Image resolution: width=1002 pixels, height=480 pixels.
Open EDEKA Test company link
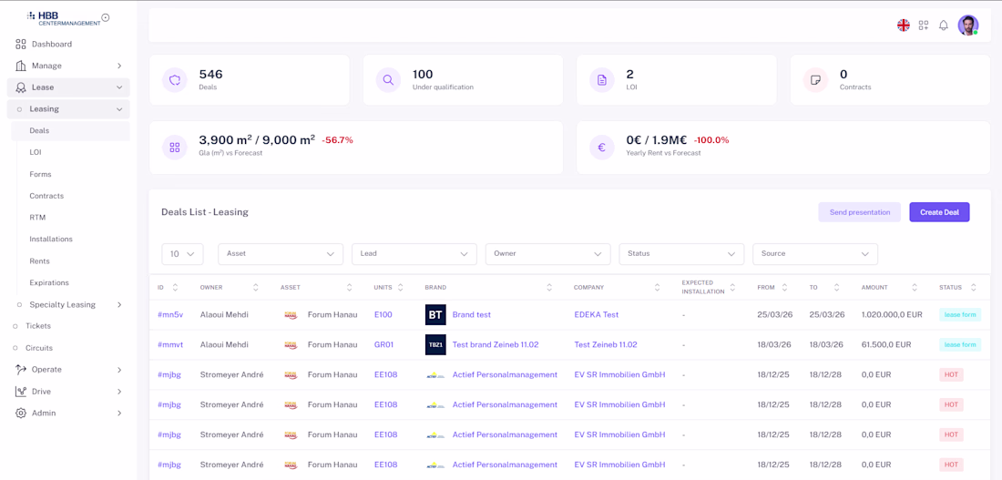597,314
